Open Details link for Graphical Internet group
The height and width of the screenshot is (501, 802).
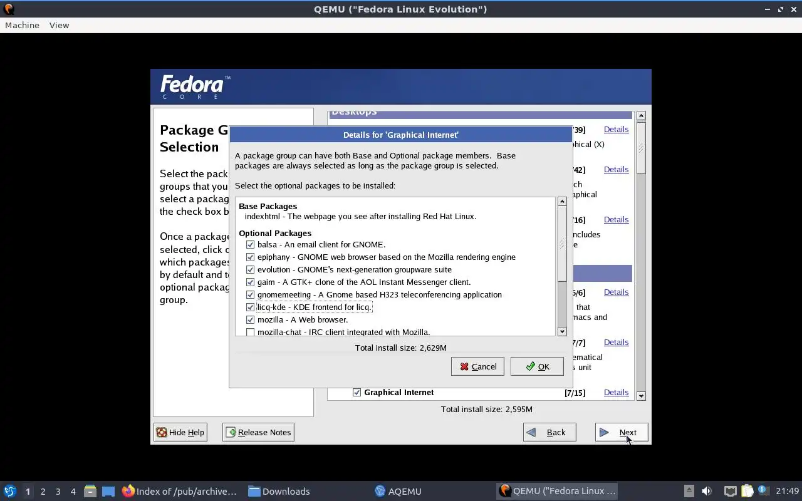tap(616, 392)
